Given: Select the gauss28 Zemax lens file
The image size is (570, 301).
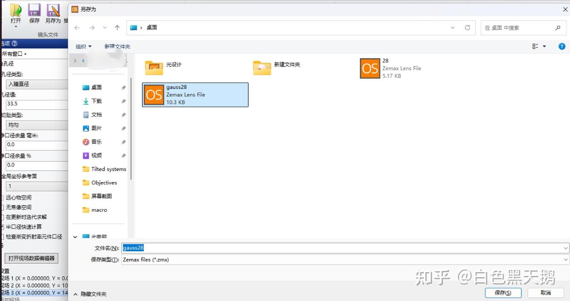Looking at the screenshot, I should coord(195,94).
